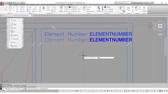Switch to the Insert ribbon tab
Viewport: 168px width, 94px height.
click(x=11, y=5)
